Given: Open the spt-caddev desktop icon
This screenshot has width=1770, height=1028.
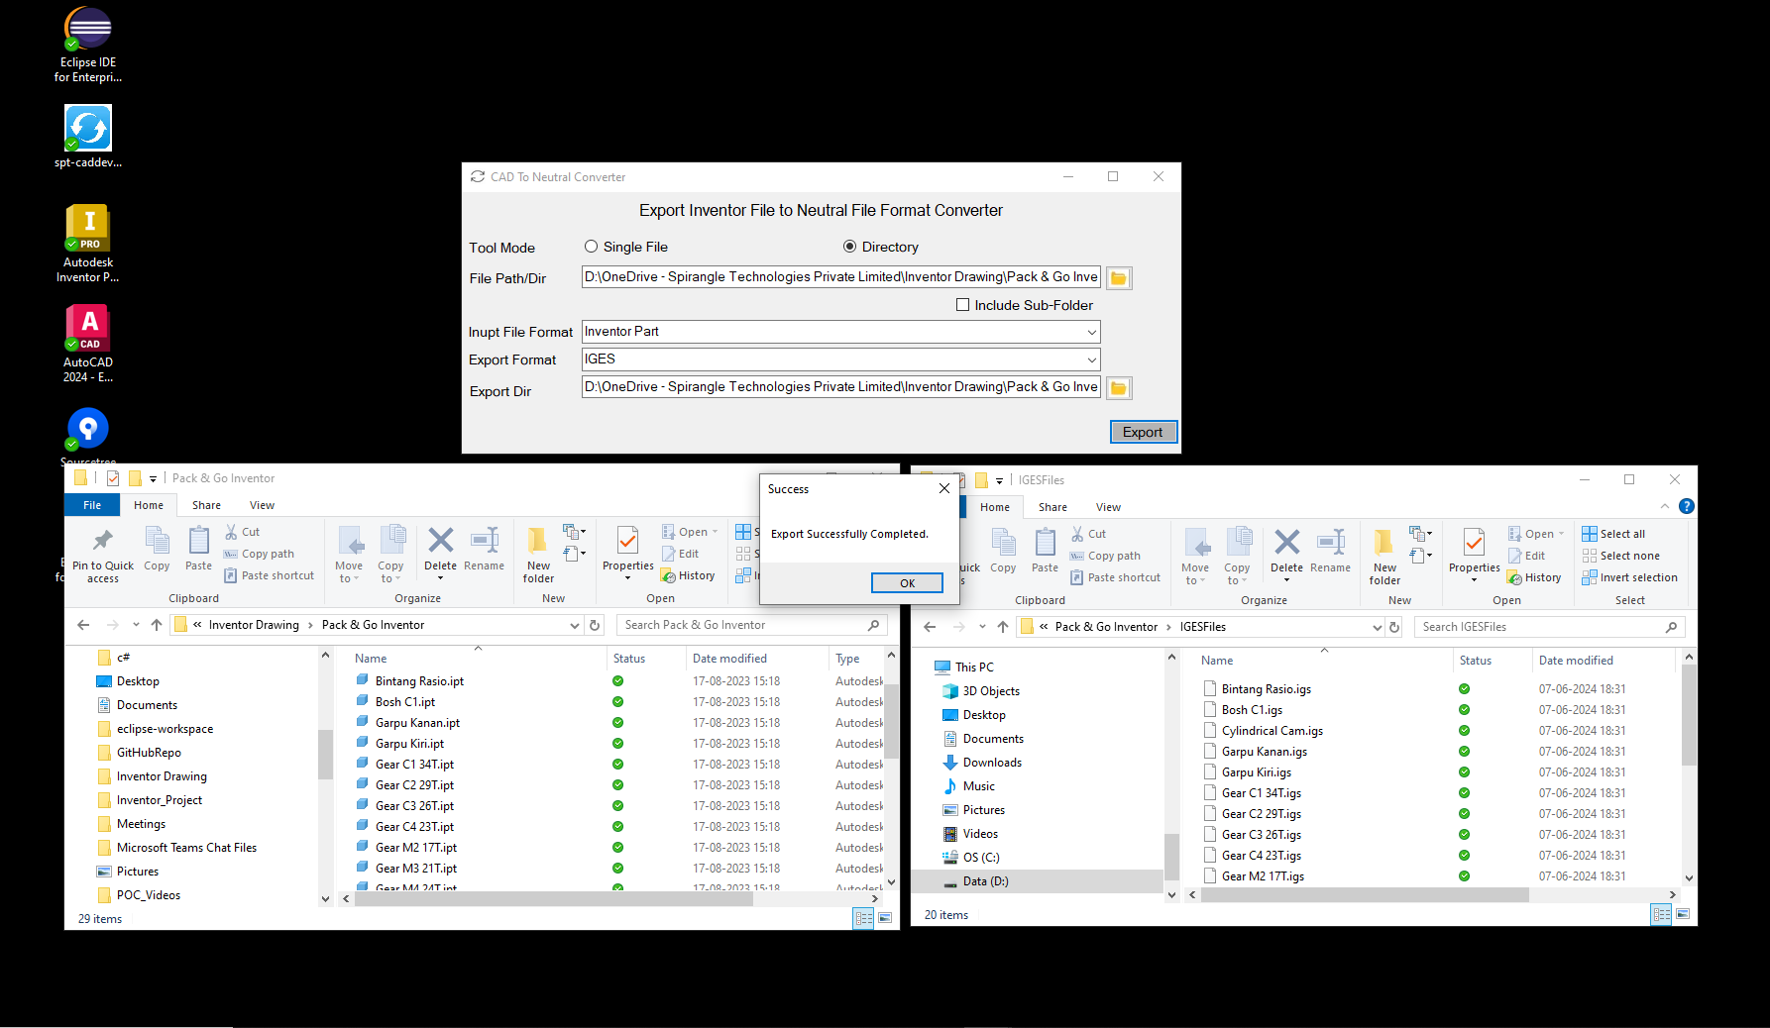Looking at the screenshot, I should pyautogui.click(x=88, y=137).
